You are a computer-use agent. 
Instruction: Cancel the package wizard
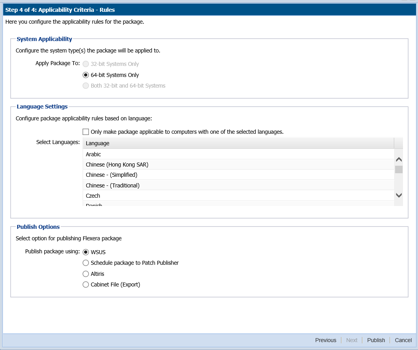coord(403,340)
